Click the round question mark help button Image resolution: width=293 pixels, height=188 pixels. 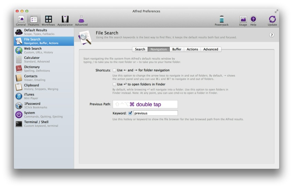coord(272,35)
